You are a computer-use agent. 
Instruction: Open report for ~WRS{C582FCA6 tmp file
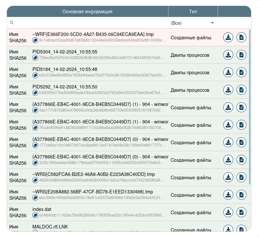pyautogui.click(x=241, y=177)
